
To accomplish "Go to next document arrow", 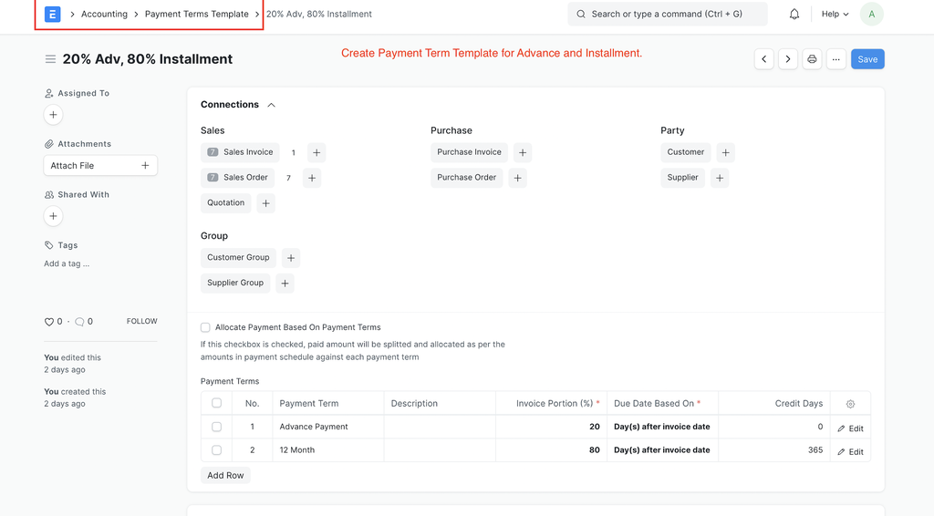I will pos(788,59).
